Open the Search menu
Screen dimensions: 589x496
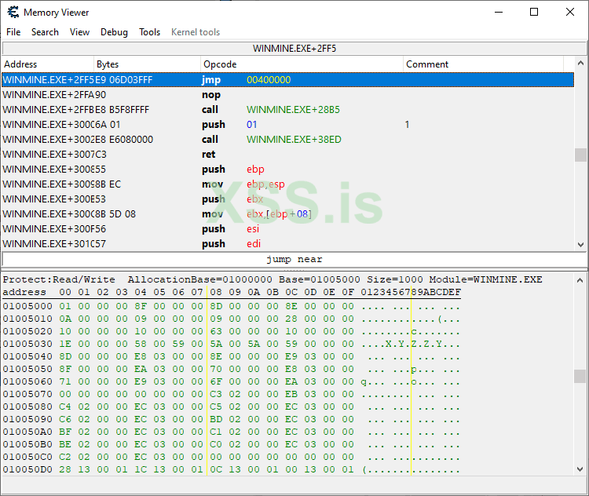pyautogui.click(x=45, y=32)
